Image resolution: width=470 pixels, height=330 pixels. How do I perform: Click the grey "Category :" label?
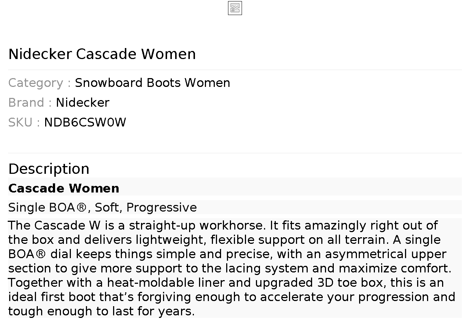tap(39, 83)
